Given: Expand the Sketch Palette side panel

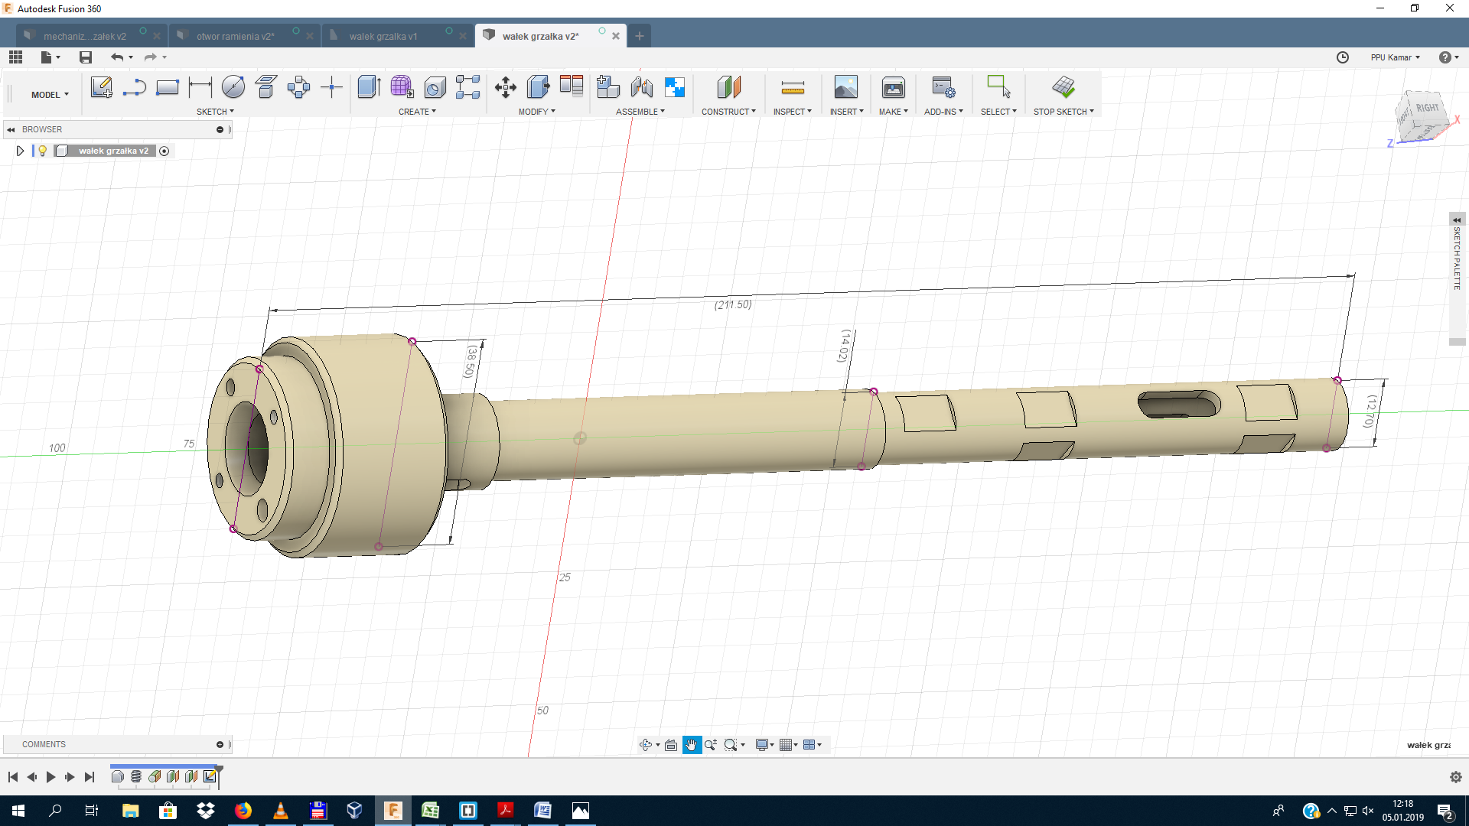Looking at the screenshot, I should [x=1457, y=220].
